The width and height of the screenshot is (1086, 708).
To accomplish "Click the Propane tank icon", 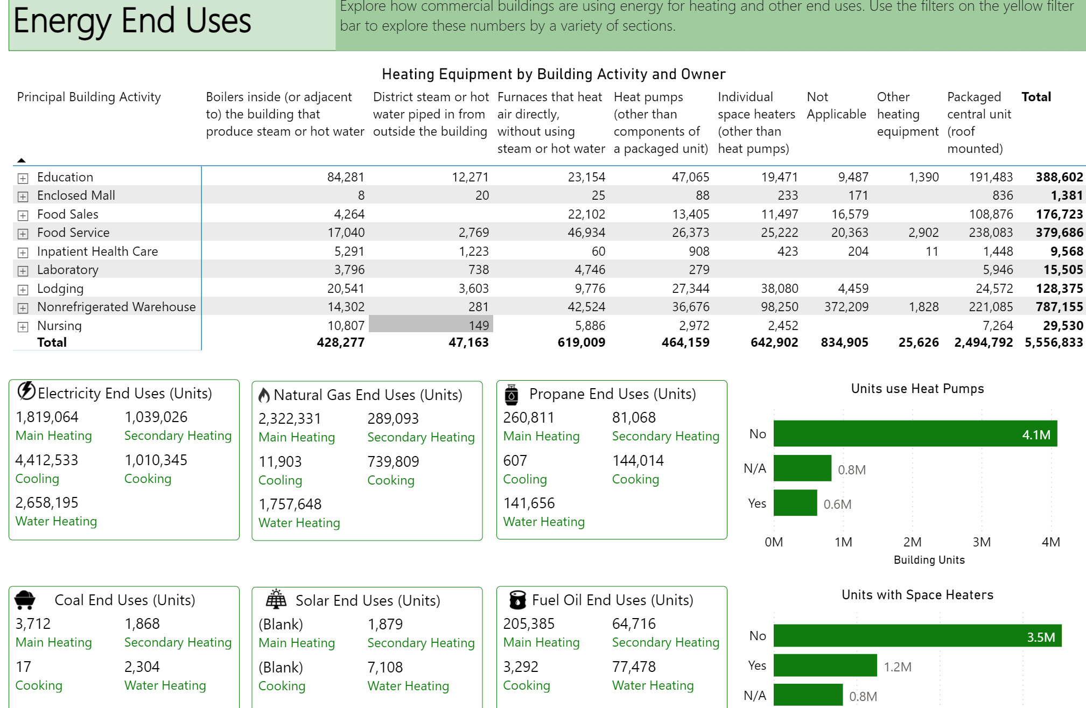I will [512, 395].
